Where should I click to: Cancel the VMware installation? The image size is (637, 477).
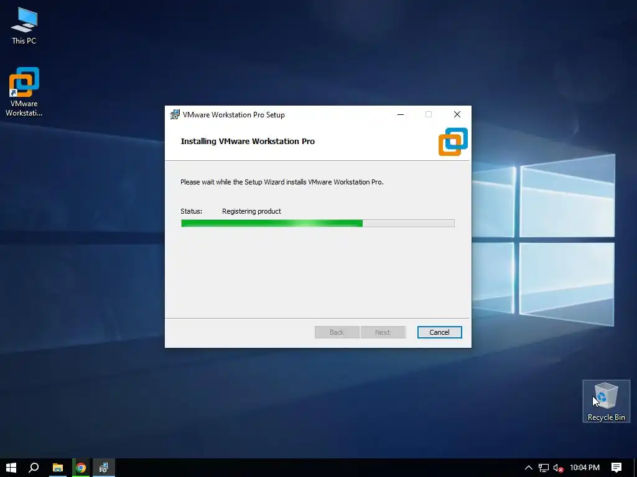coord(439,332)
